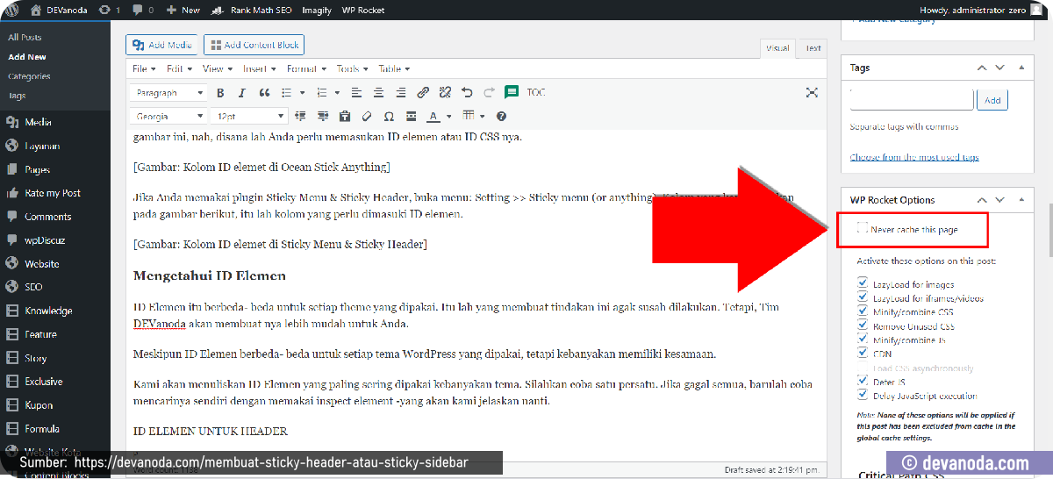
Task: Align text right
Action: 400,92
